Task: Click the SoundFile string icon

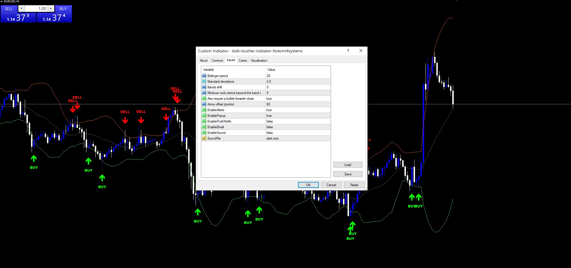Action: pyautogui.click(x=204, y=138)
